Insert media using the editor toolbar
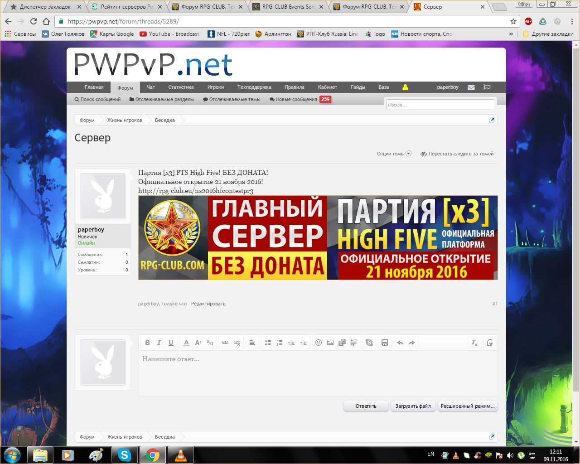Image resolution: width=580 pixels, height=464 pixels. click(x=342, y=343)
